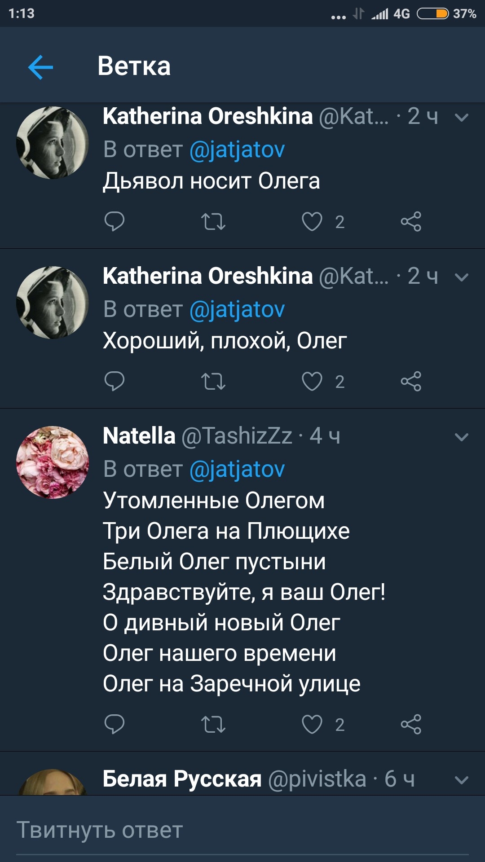Retweet the "Дьявол носит Олега" tweet

(x=213, y=221)
